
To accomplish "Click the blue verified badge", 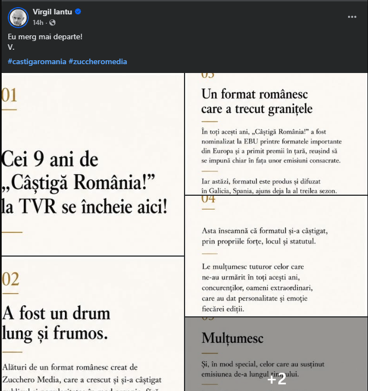I will pos(78,12).
